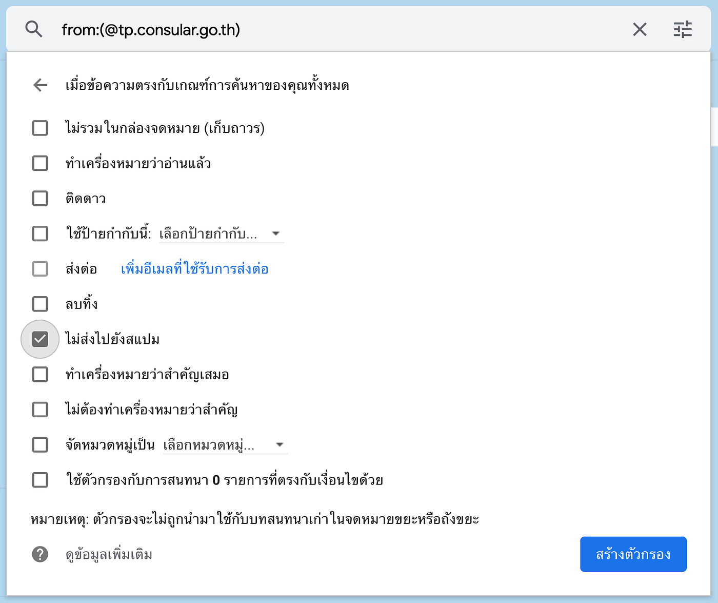Enable ทำเครื่องหมายว่าอ่านแล้ว checkbox

40,163
